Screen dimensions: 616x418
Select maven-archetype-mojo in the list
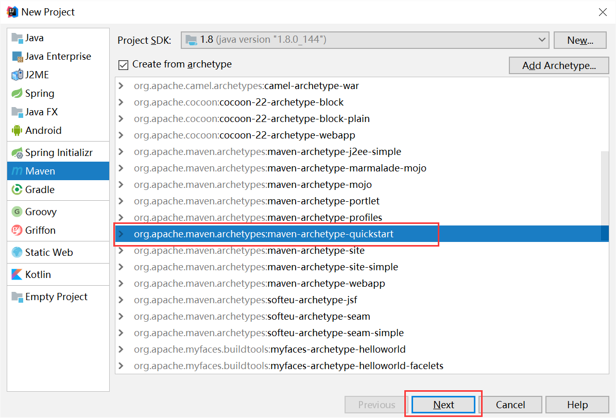click(362, 184)
